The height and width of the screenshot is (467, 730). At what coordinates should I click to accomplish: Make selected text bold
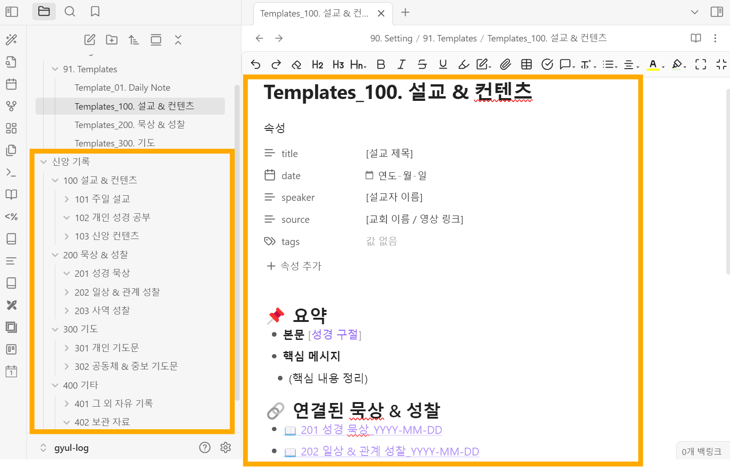pos(381,64)
